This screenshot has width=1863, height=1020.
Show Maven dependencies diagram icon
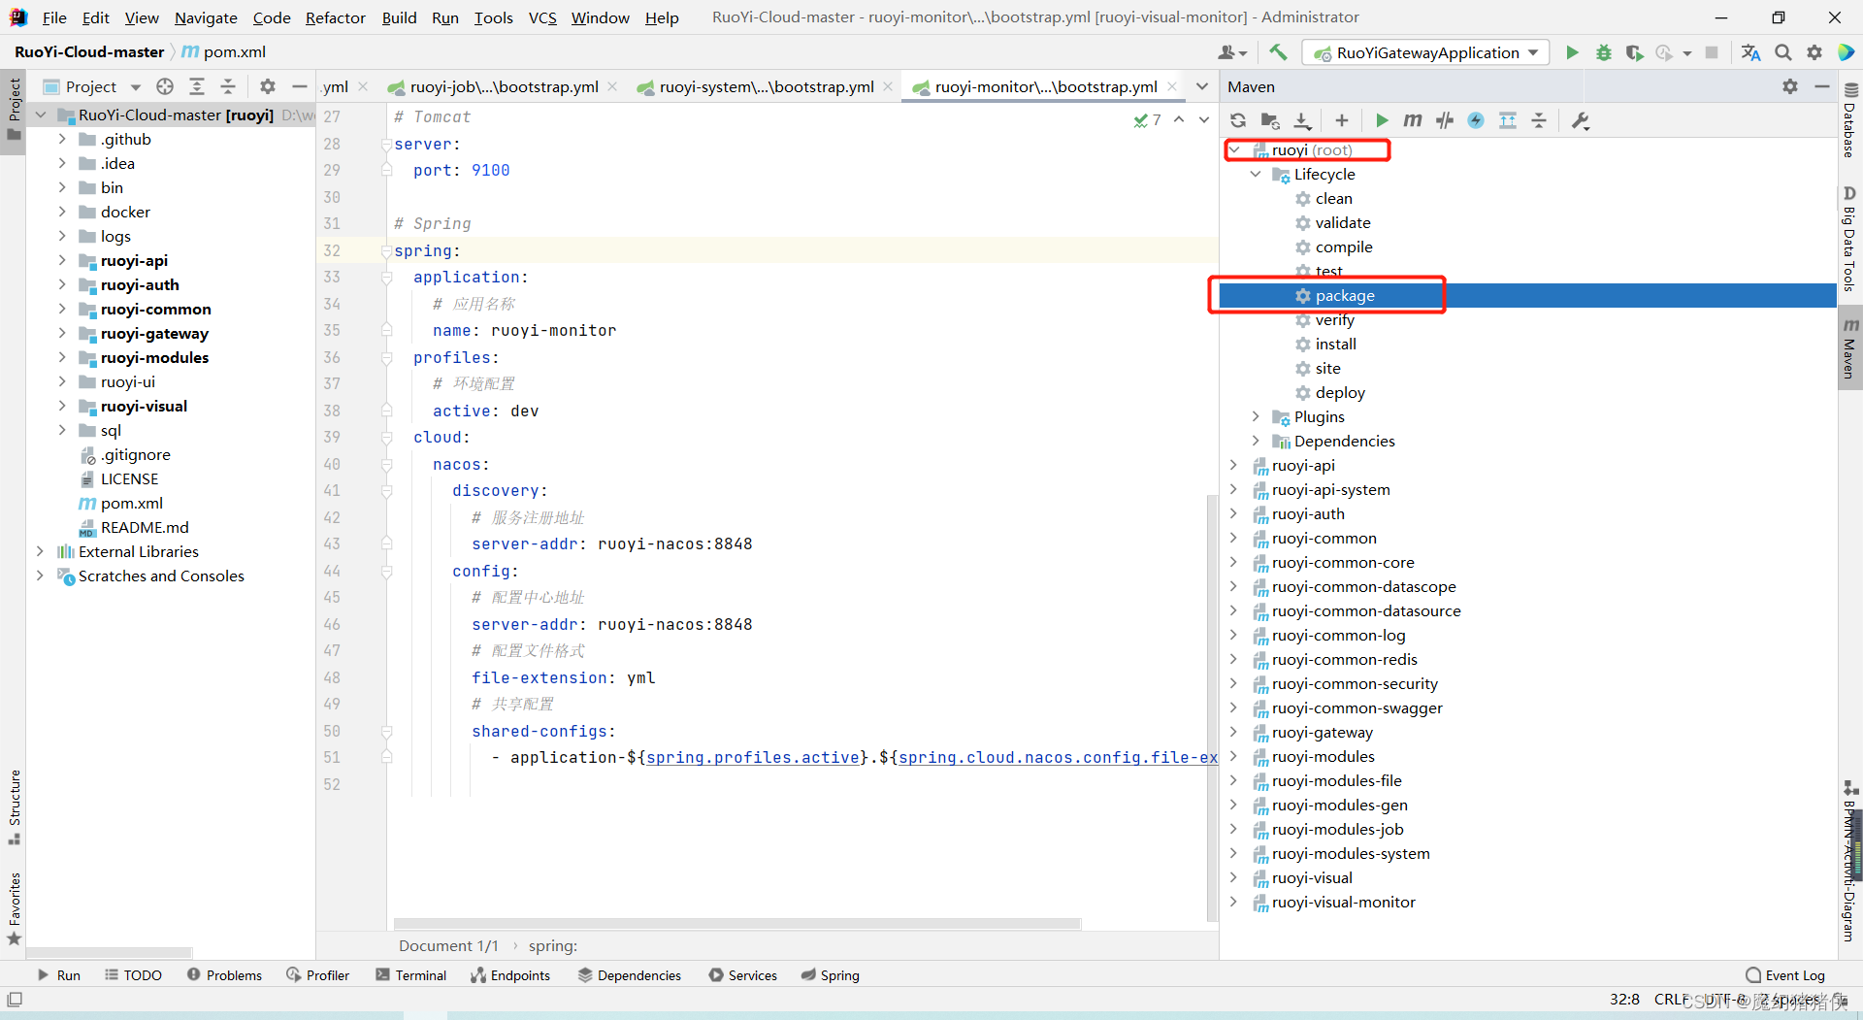[1508, 120]
